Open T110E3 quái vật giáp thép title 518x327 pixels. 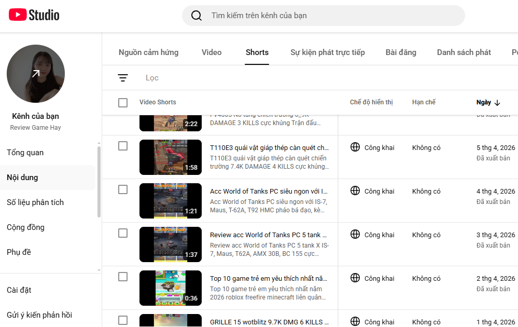pyautogui.click(x=269, y=148)
